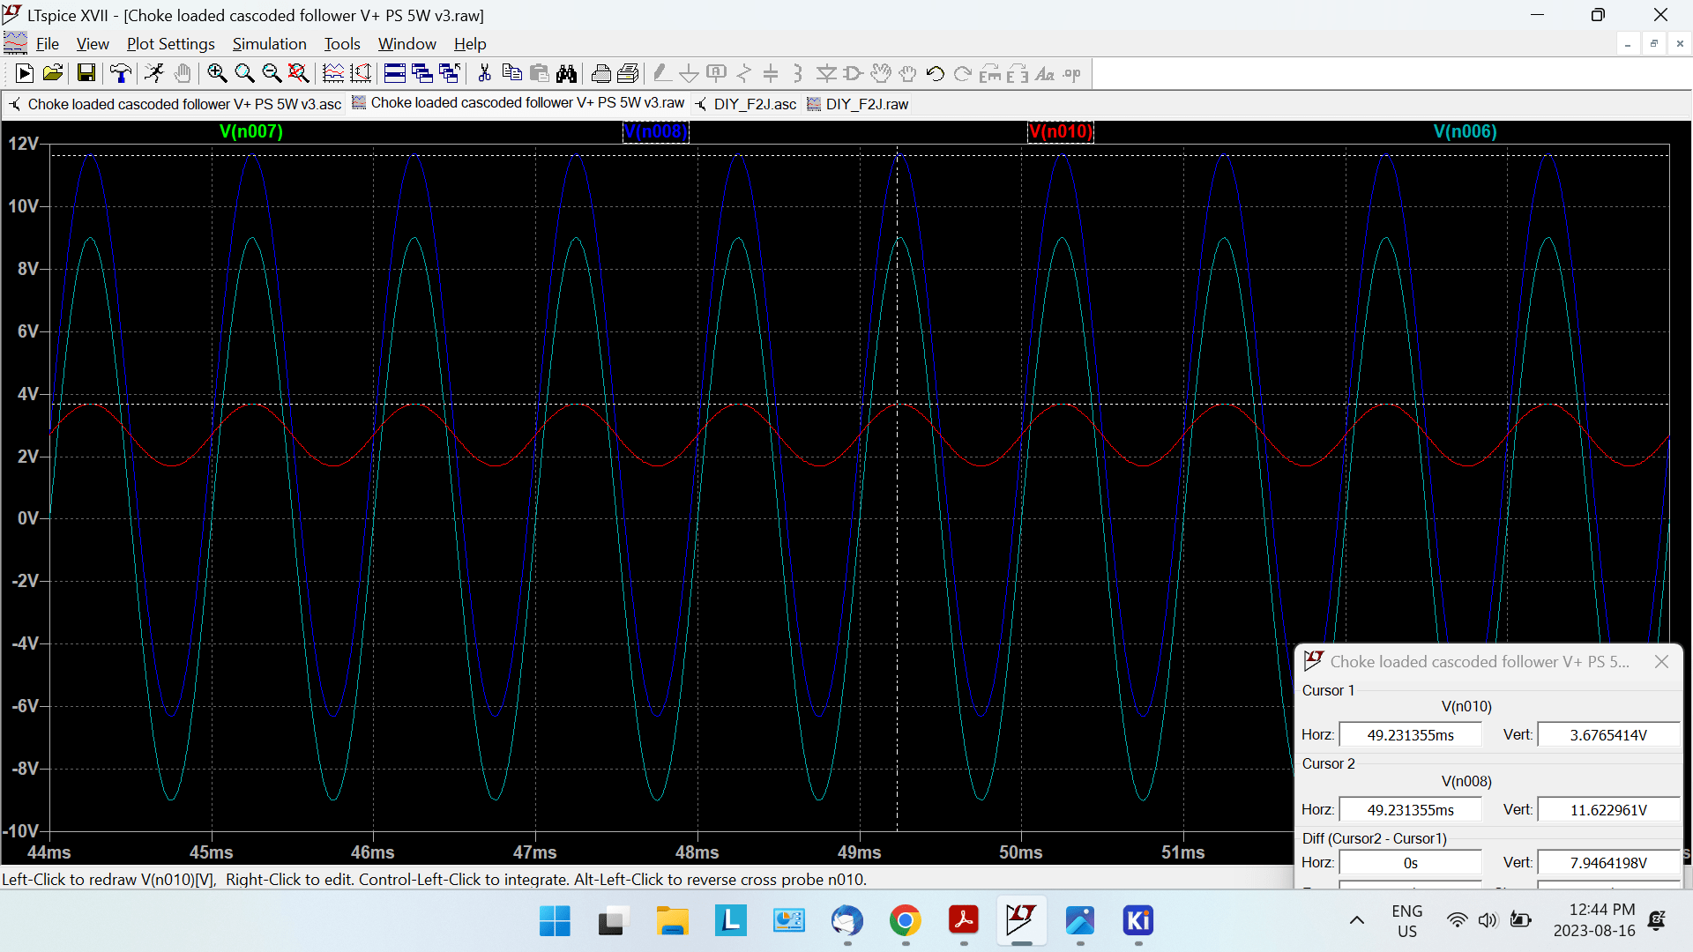Image resolution: width=1693 pixels, height=952 pixels.
Task: Run the simulation with the running-man icon
Action: tap(154, 74)
